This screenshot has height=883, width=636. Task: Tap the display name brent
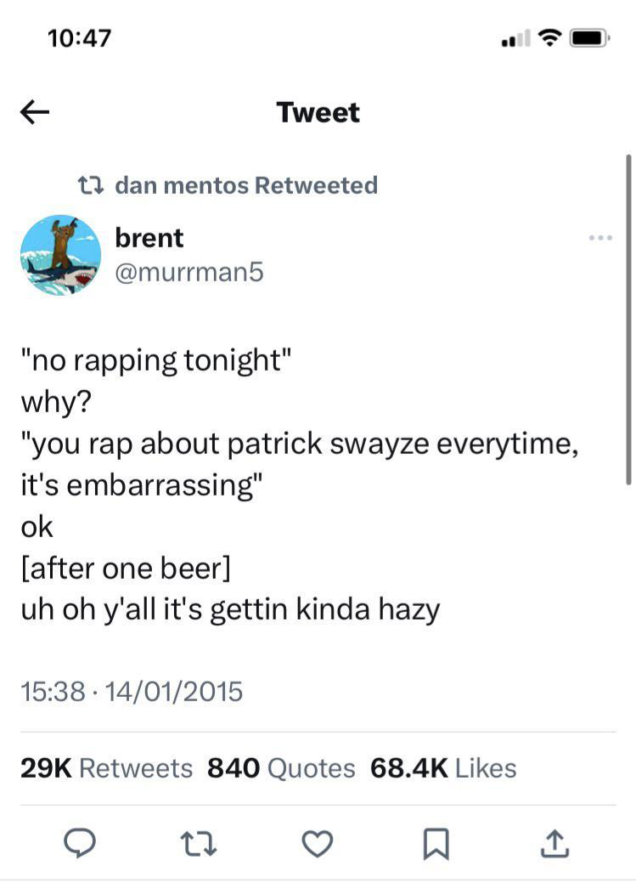click(x=149, y=238)
